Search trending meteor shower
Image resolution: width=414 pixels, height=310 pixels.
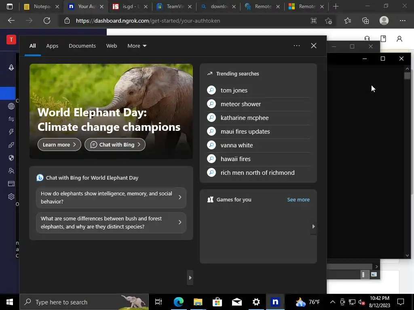(258, 104)
